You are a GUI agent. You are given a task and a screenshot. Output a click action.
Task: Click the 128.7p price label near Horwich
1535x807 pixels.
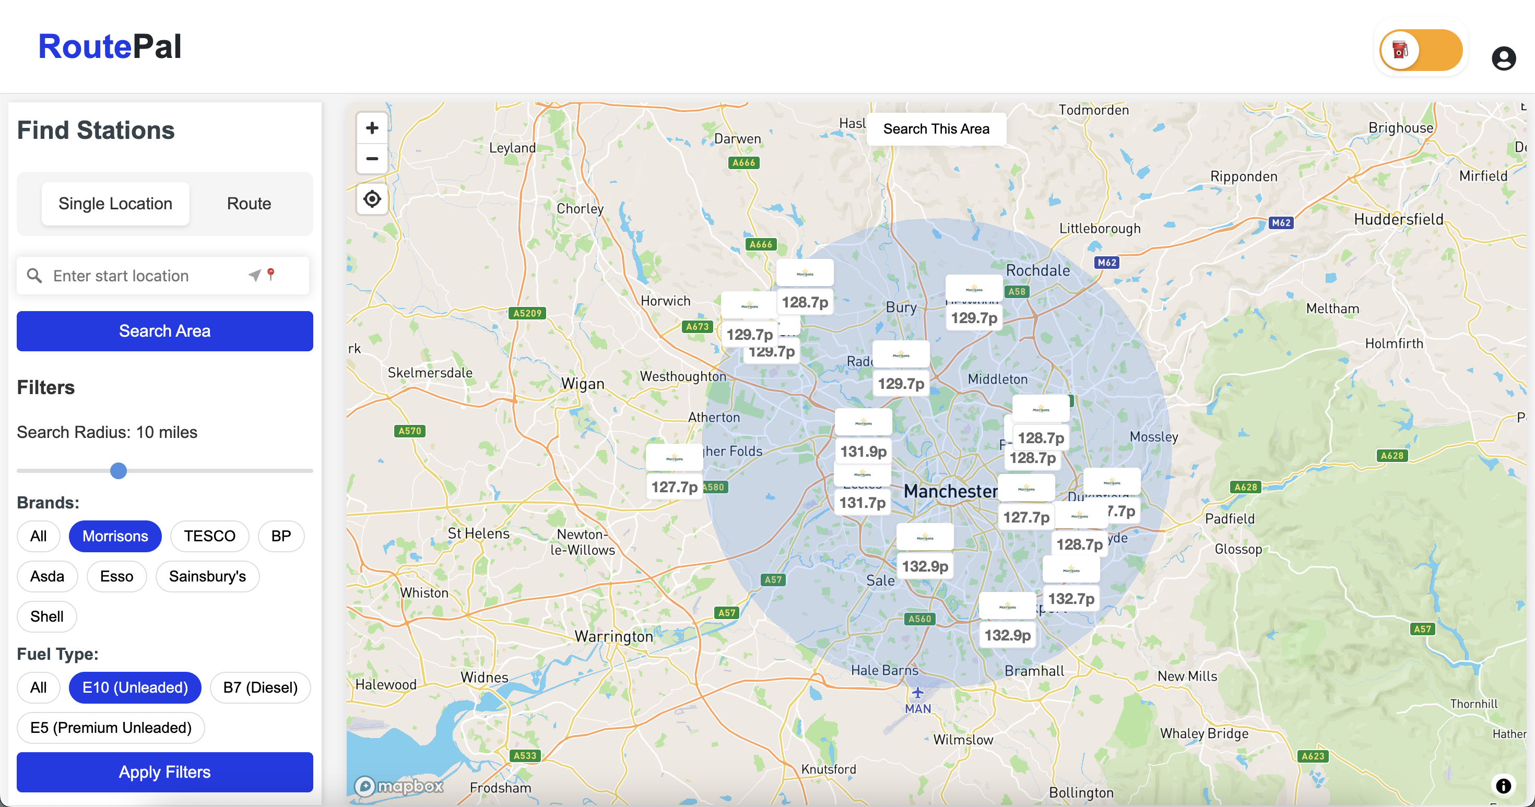pyautogui.click(x=805, y=302)
